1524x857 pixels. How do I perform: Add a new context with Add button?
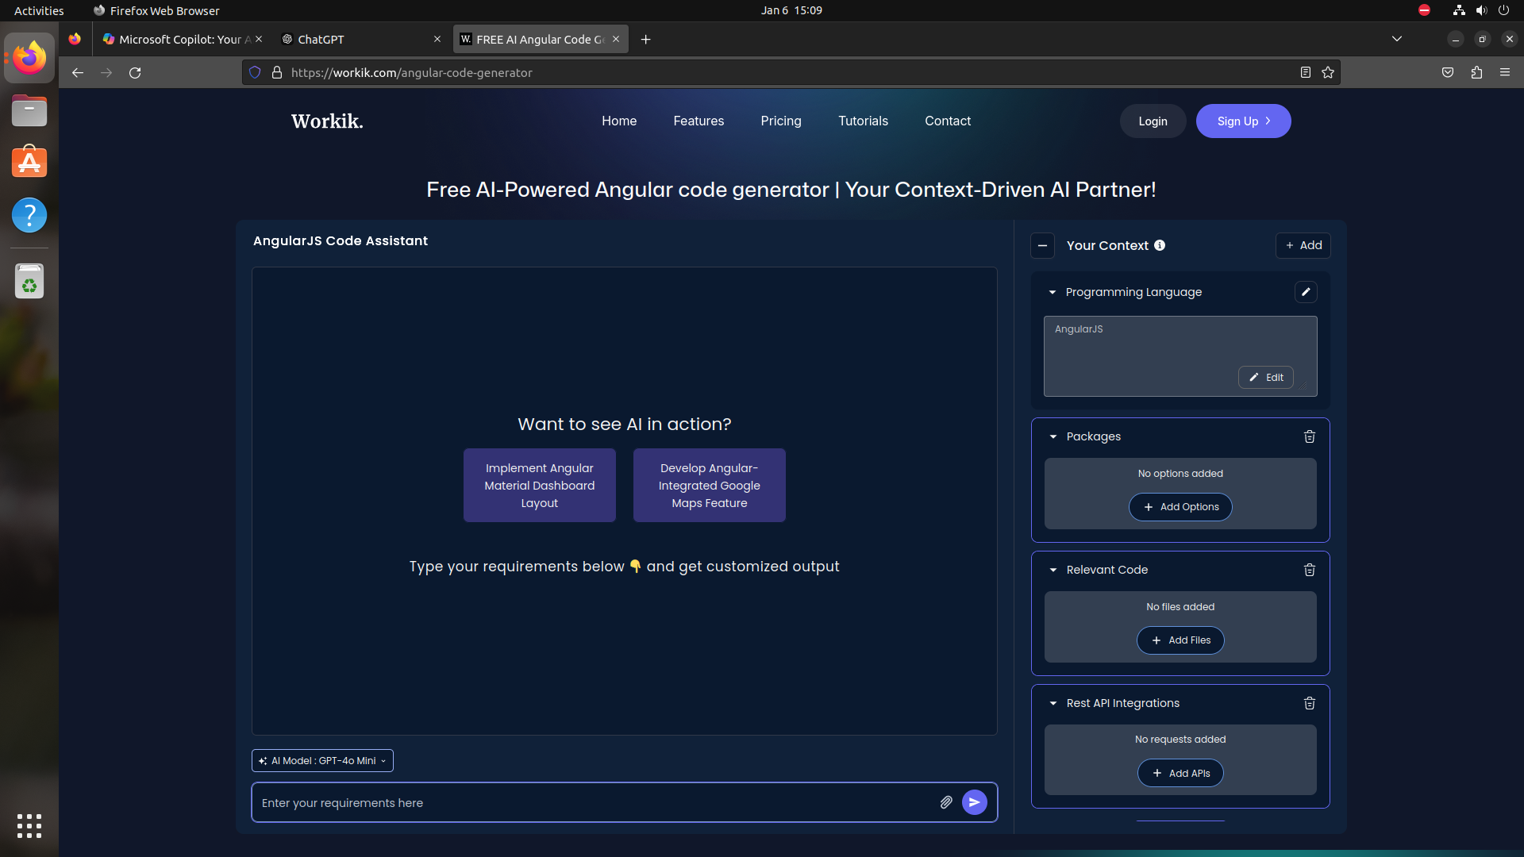point(1303,245)
